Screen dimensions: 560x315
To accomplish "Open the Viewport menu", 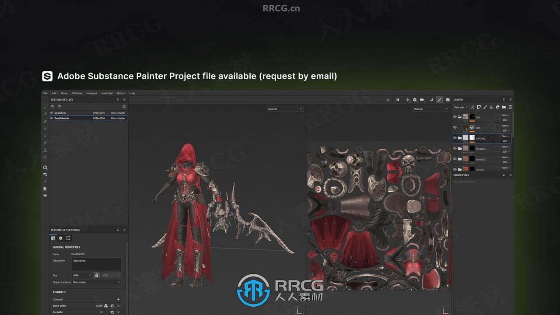I will tap(91, 93).
